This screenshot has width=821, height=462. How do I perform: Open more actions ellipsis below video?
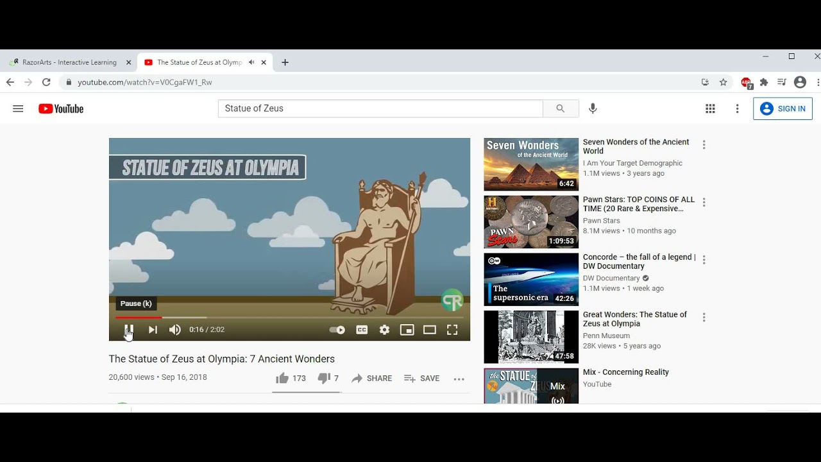click(459, 379)
